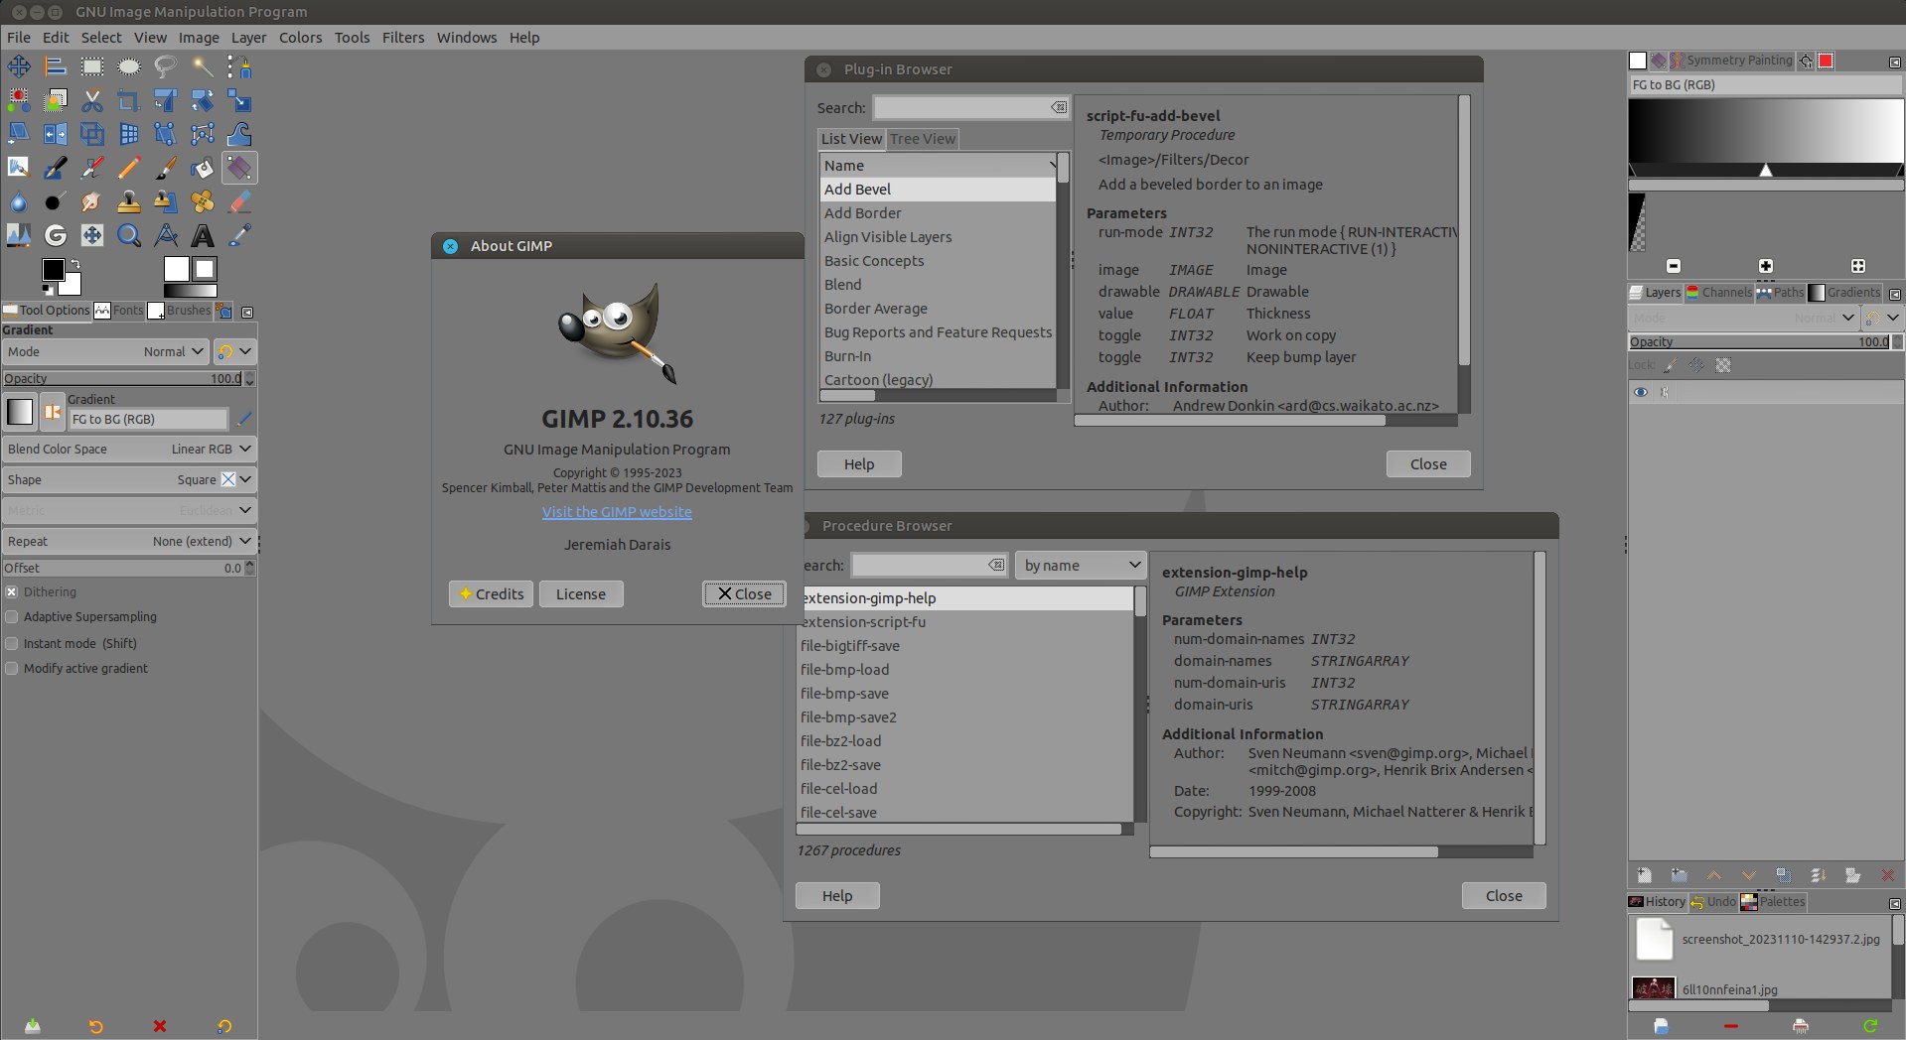This screenshot has height=1040, width=1906.
Task: Open the 'by name' search type dropdown
Action: point(1081,565)
